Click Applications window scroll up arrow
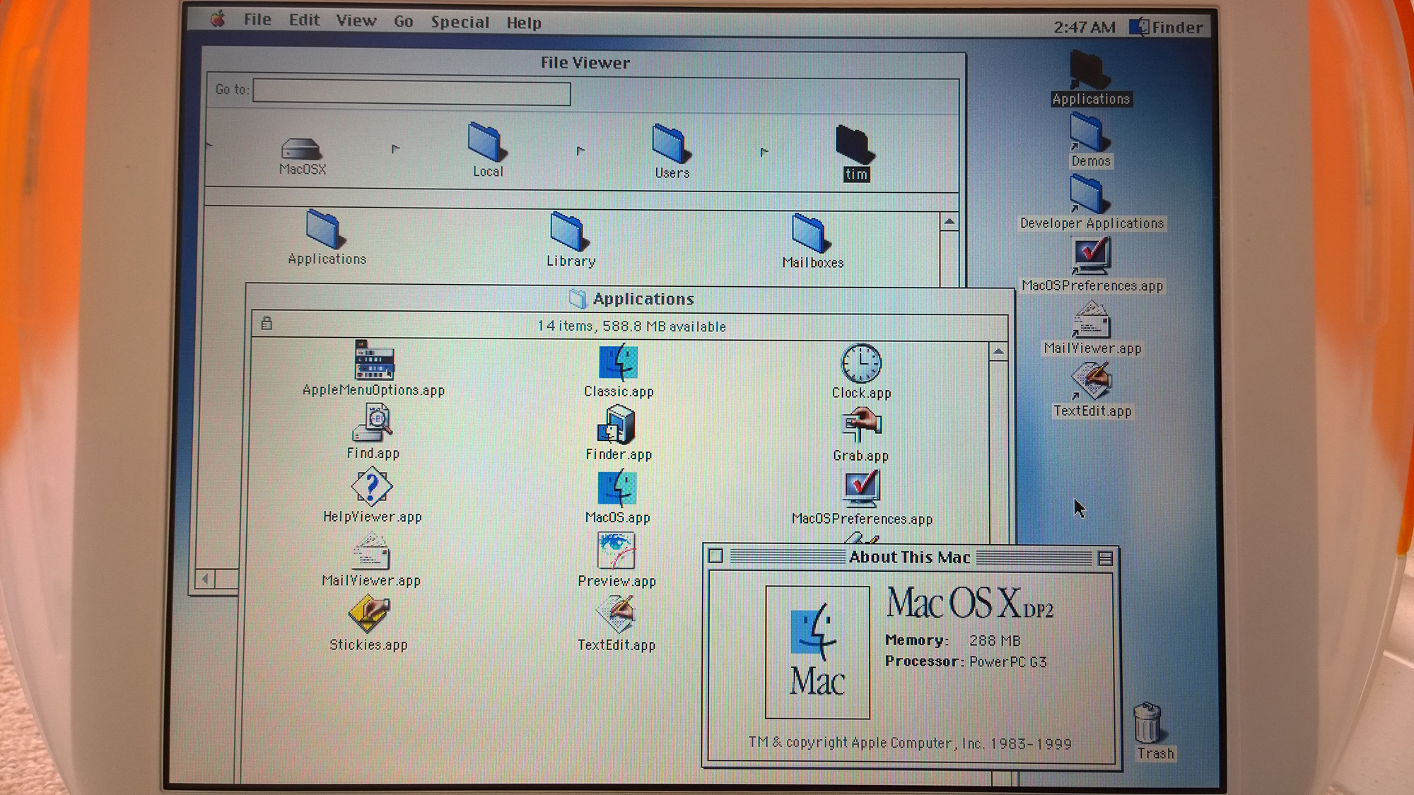Screen dimensions: 1414x795 998,351
